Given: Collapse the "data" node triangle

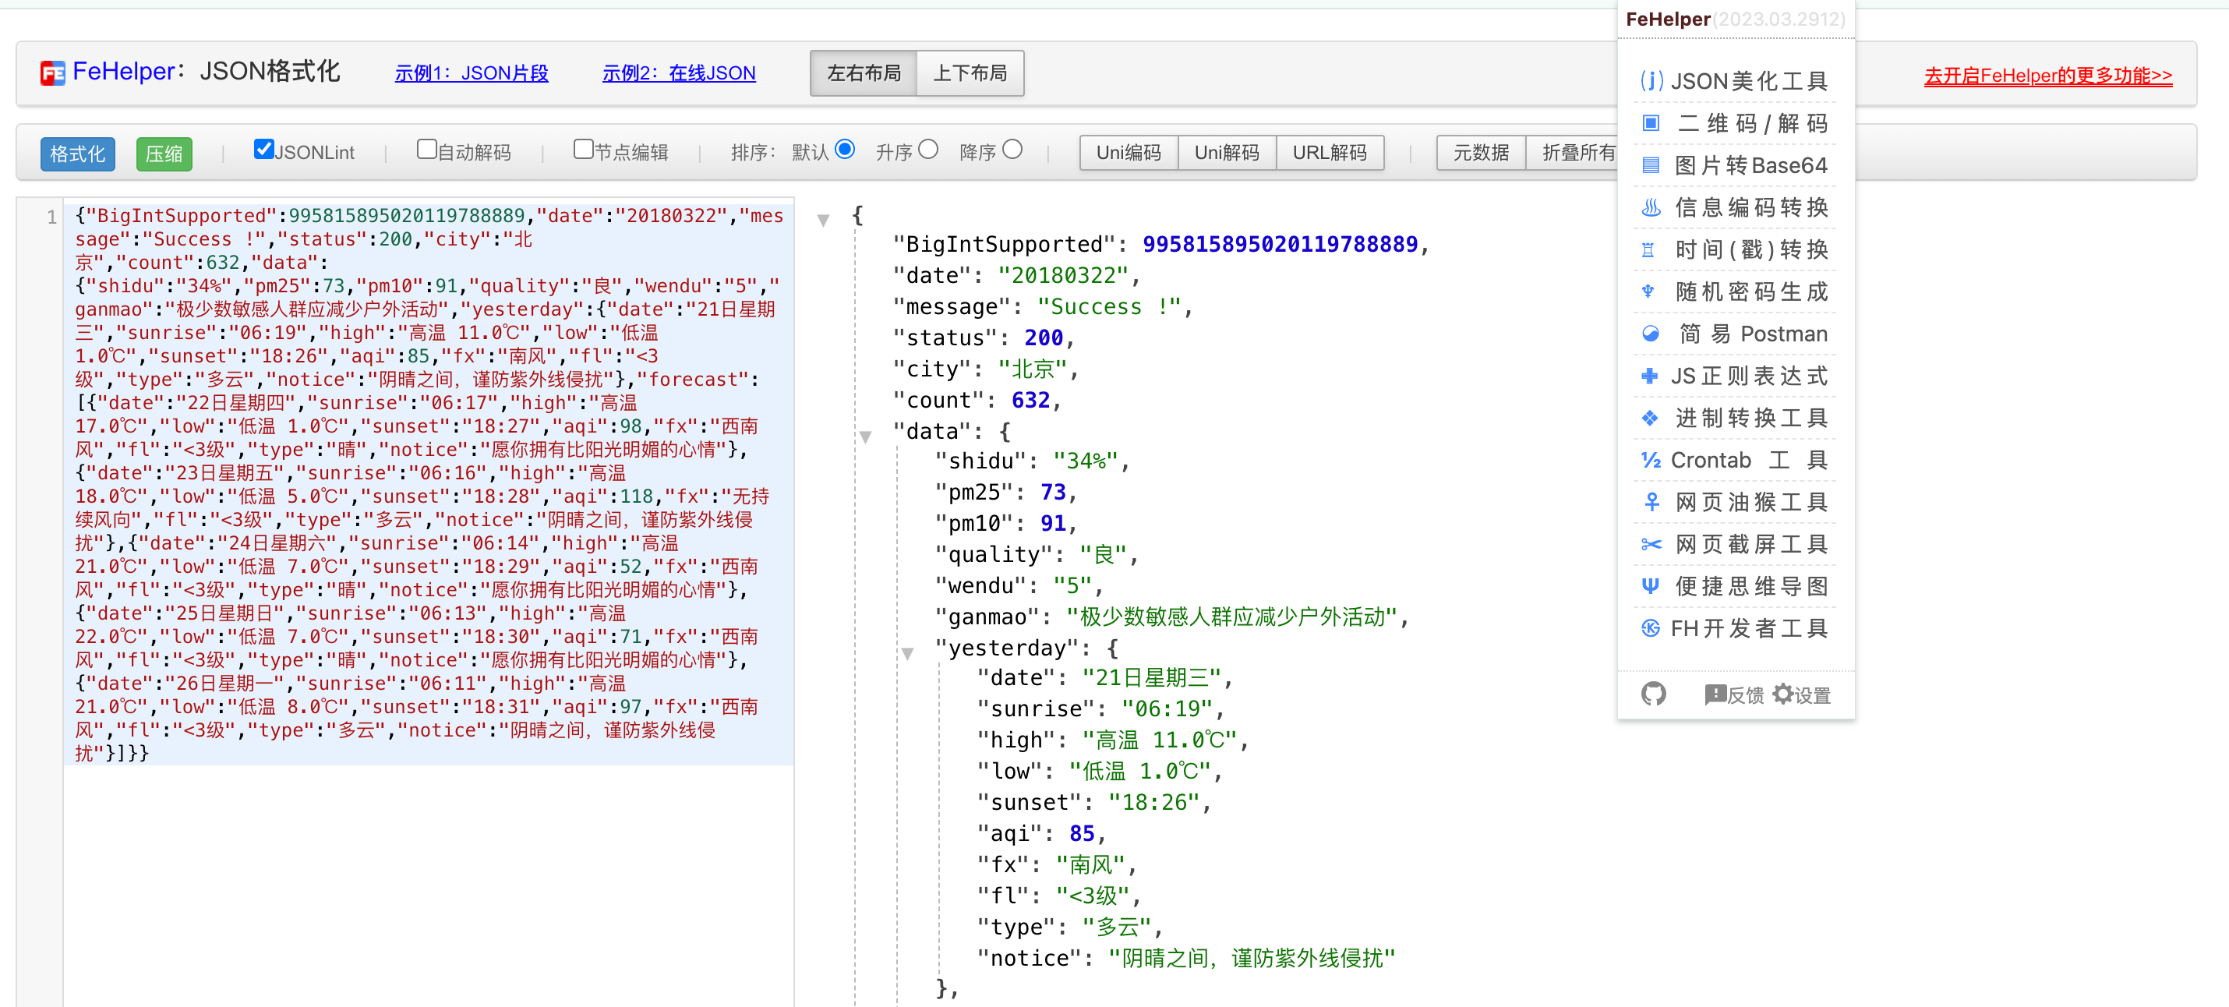Looking at the screenshot, I should click(x=865, y=437).
